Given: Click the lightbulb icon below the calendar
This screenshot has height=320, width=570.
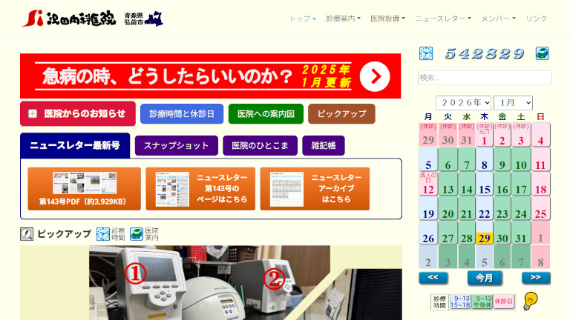Looking at the screenshot, I should [x=530, y=300].
